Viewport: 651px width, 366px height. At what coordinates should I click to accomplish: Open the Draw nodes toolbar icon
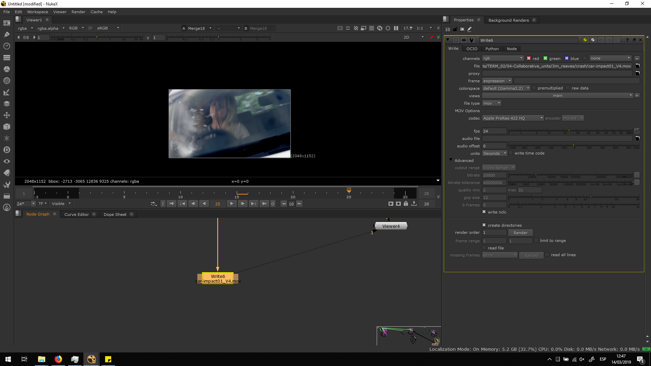[x=6, y=35]
